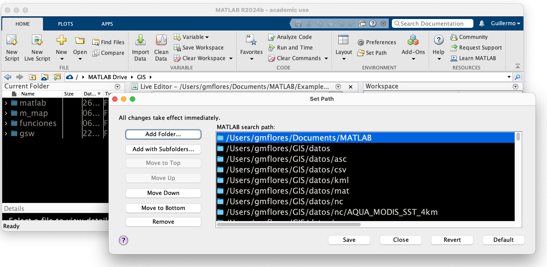Switch to the APPS tab

point(107,24)
